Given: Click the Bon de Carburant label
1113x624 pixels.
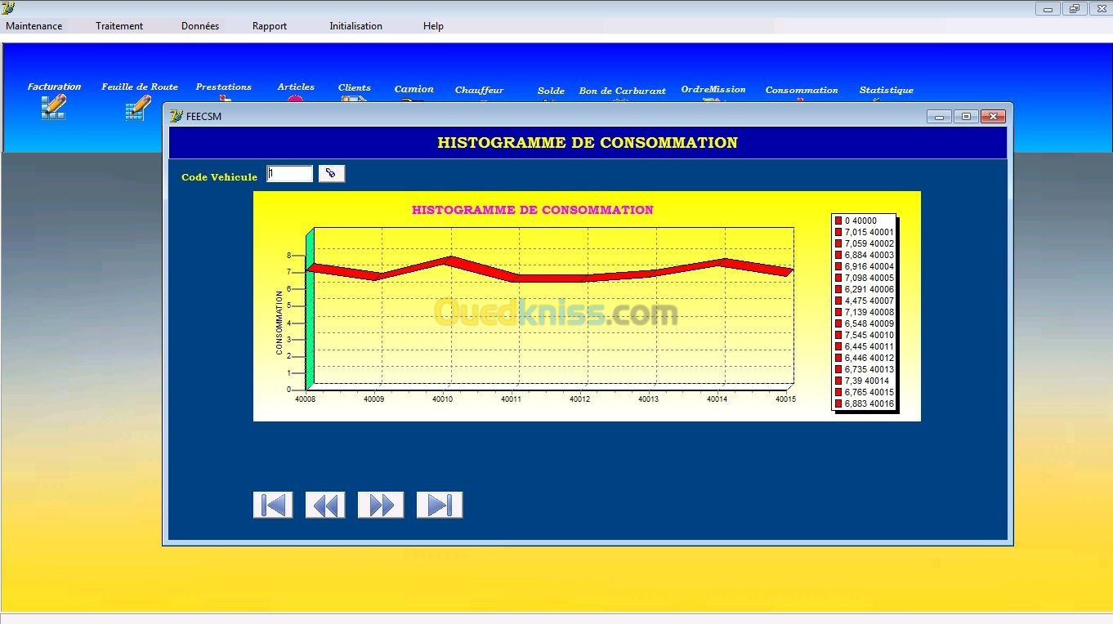Looking at the screenshot, I should 622,91.
